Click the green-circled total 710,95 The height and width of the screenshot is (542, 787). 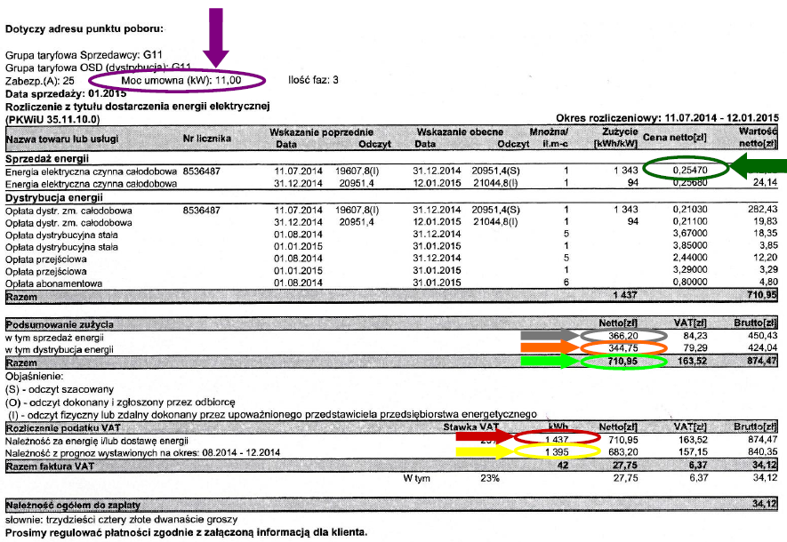[x=623, y=361]
